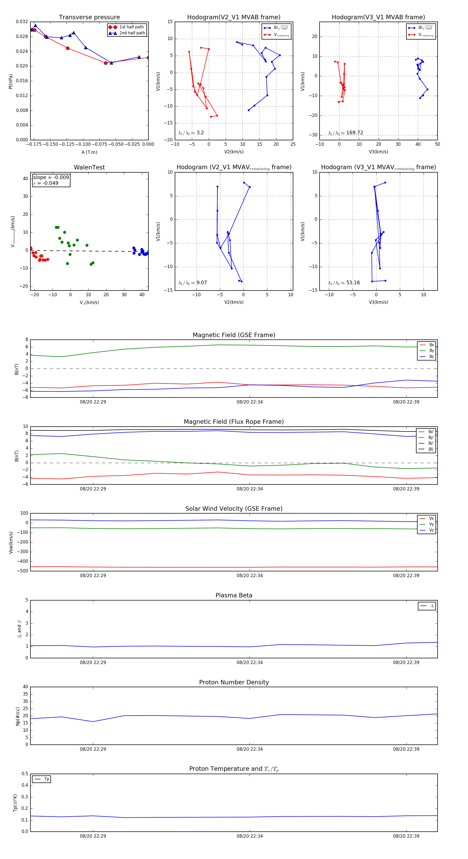Click the 08/20 22:34 tick under Plasma Beta

coord(250,662)
